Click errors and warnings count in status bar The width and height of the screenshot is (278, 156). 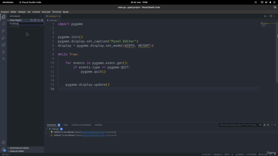point(6,154)
